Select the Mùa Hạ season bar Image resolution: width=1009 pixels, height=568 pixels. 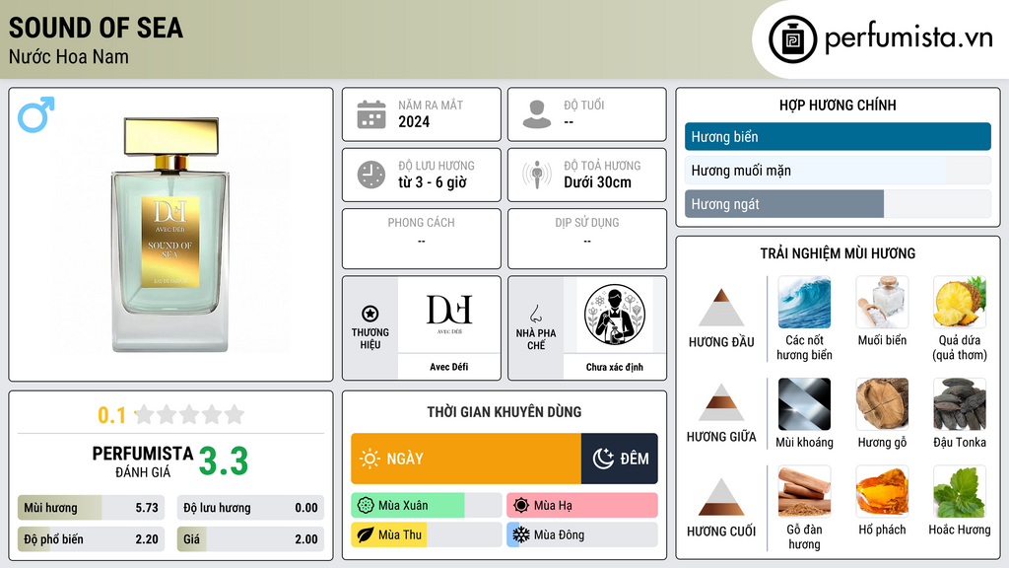581,506
